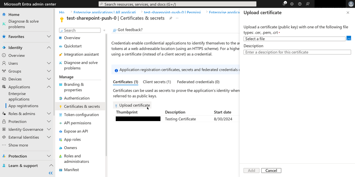Open Authentication menu item
The height and width of the screenshot is (177, 355).
(x=77, y=98)
